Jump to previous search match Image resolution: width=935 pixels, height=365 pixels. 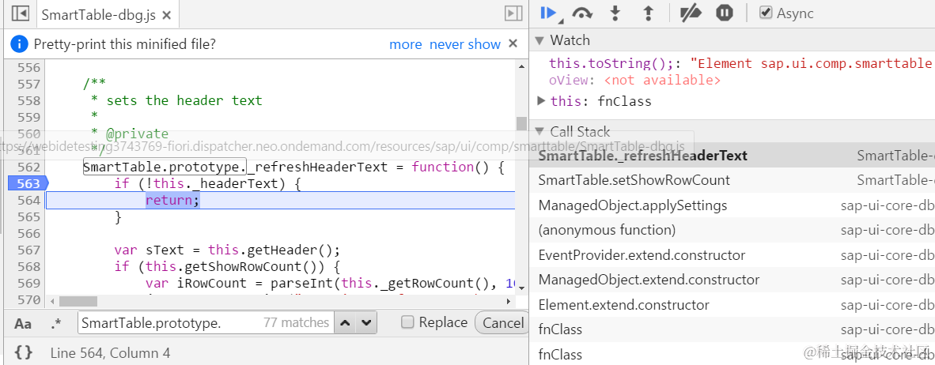click(345, 322)
